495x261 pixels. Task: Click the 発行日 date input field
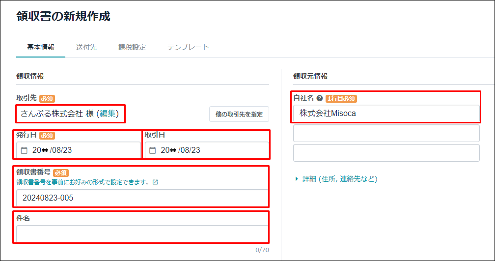[x=79, y=150]
